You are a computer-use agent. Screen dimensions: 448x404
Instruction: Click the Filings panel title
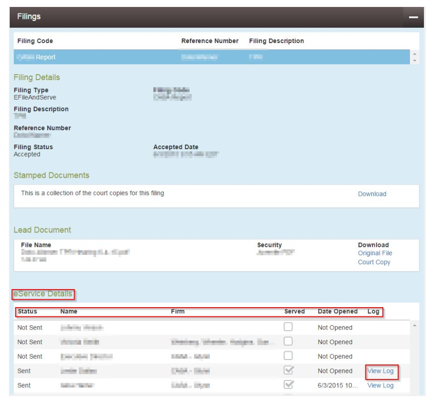point(29,17)
